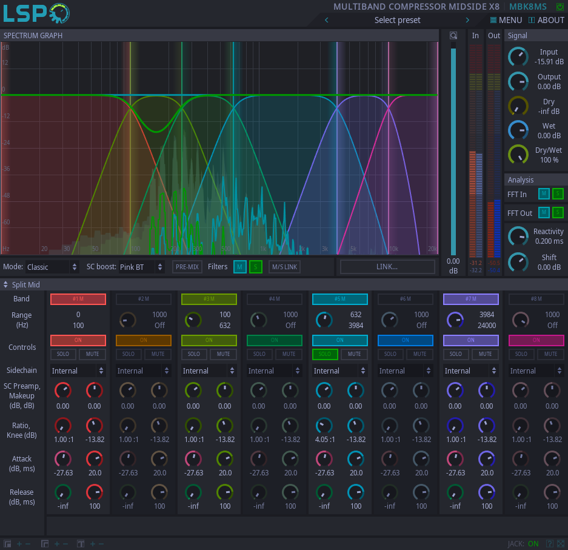Enable FFT In mid channel analysis
The width and height of the screenshot is (568, 550).
point(544,194)
